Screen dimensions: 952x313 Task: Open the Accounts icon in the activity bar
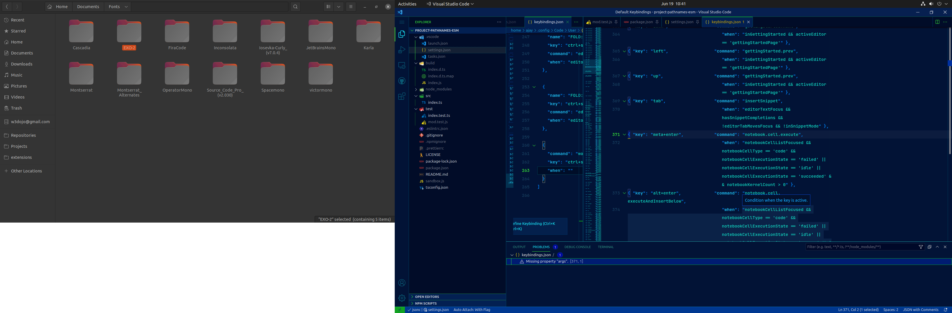click(x=402, y=283)
